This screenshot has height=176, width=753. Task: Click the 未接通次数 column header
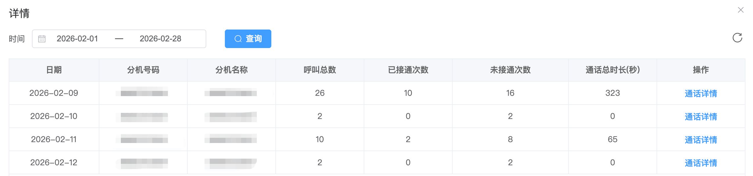tap(510, 70)
